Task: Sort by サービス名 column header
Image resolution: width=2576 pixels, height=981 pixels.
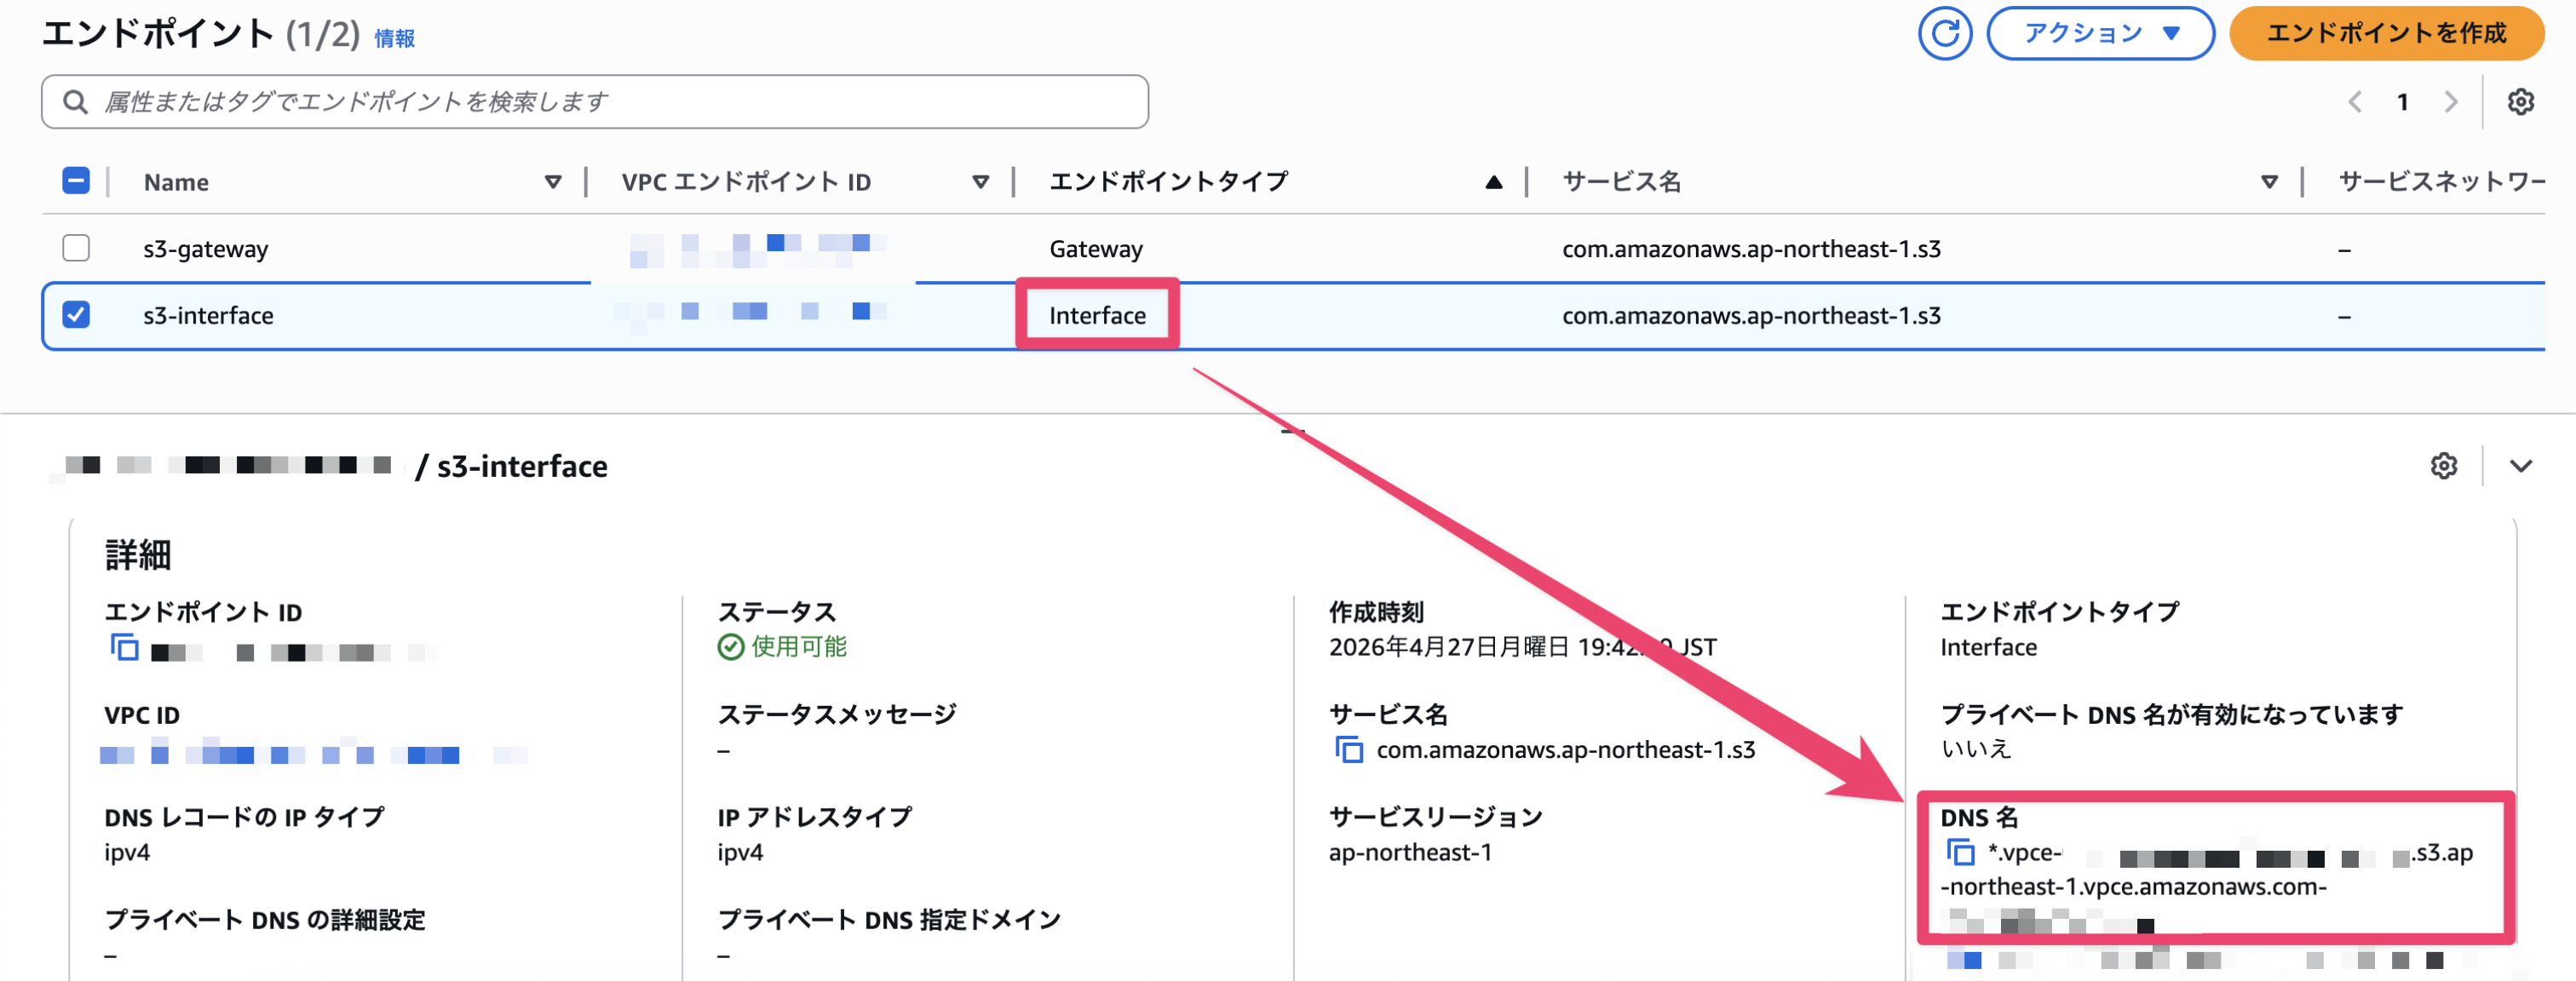Action: [1620, 182]
